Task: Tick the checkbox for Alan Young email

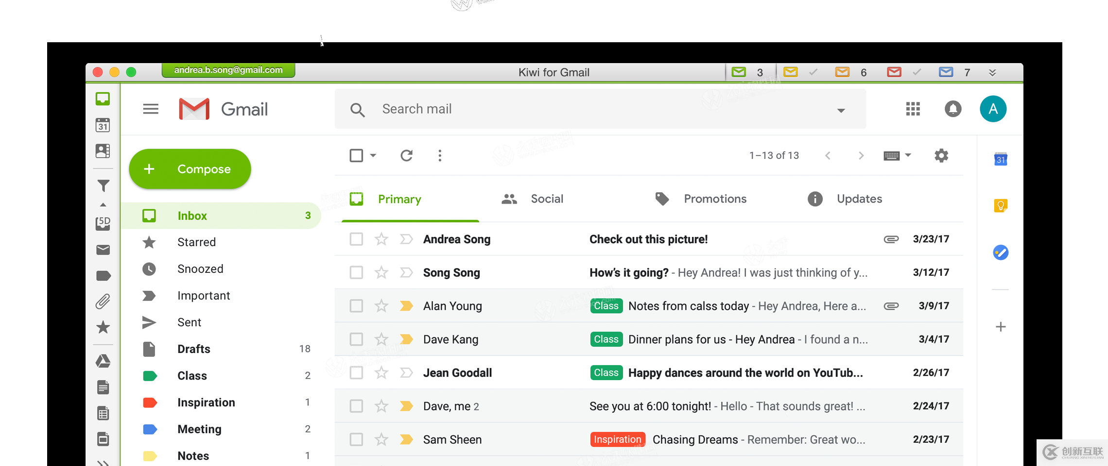Action: 356,306
